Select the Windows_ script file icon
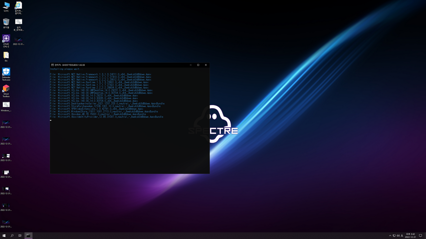This screenshot has width=426, height=239. click(6, 107)
